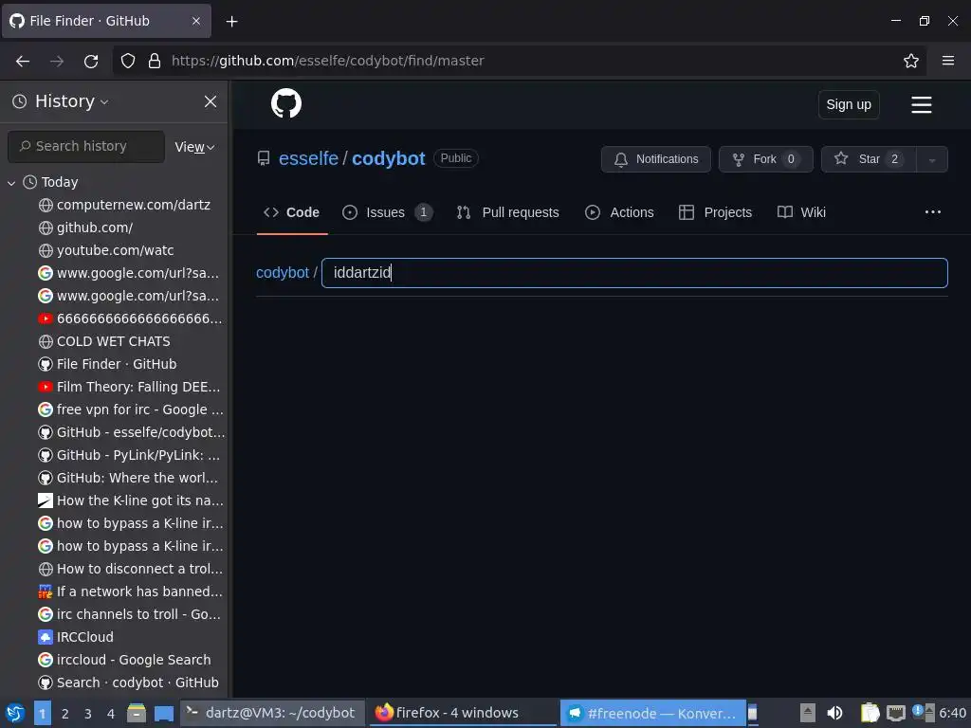971x728 pixels.
Task: Open COLD WET CHATS history entry
Action: (104, 341)
